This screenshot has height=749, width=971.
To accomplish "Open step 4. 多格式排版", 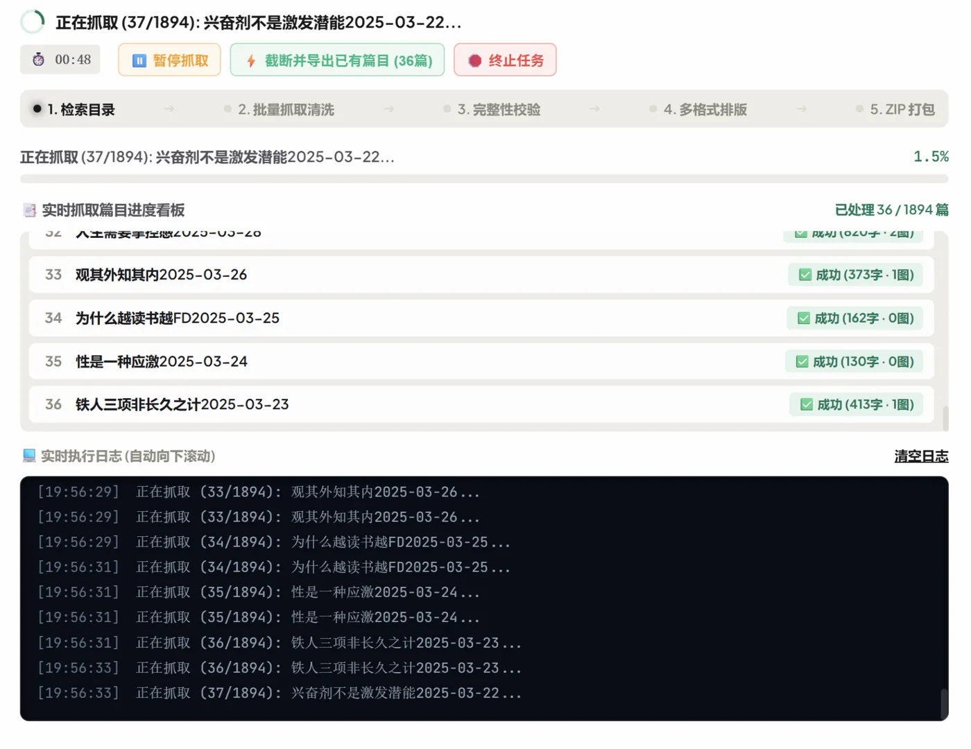I will (x=698, y=110).
